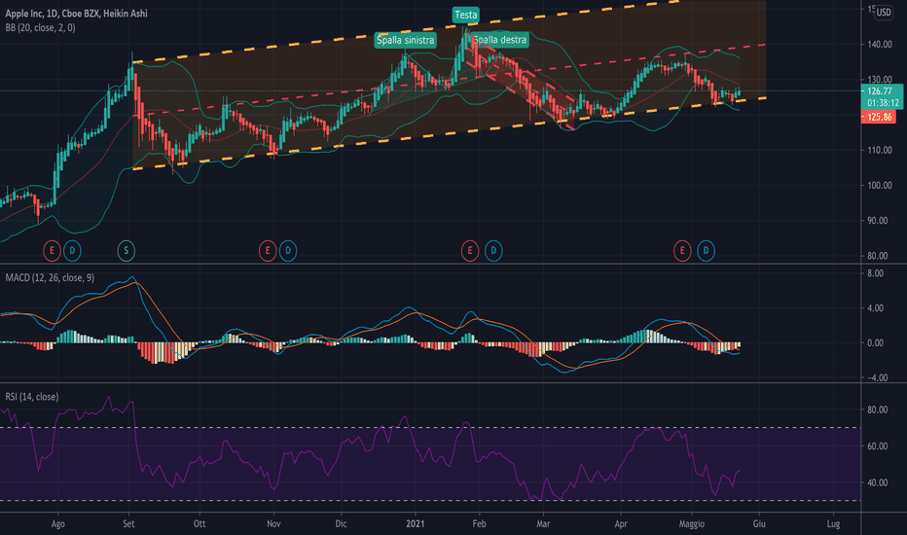Open the split S marker near Set
Viewport: 907px width, 535px height.
point(127,250)
